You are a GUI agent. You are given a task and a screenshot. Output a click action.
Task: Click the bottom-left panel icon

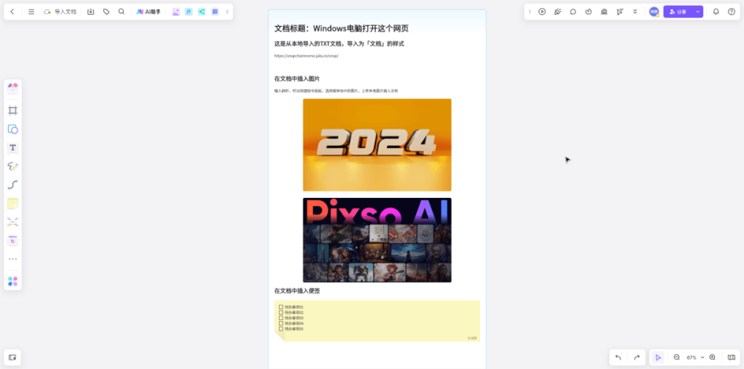(13, 357)
